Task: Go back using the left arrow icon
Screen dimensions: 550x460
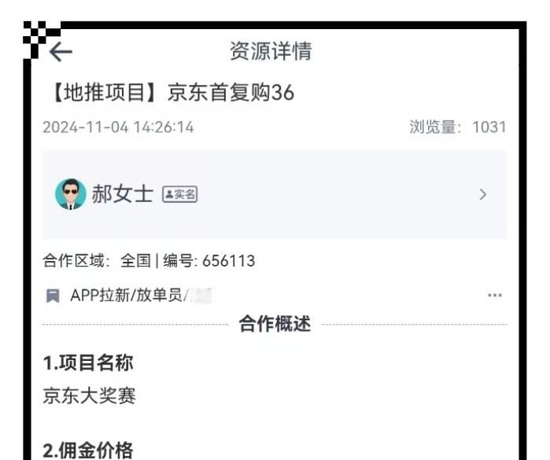Action: pos(61,52)
